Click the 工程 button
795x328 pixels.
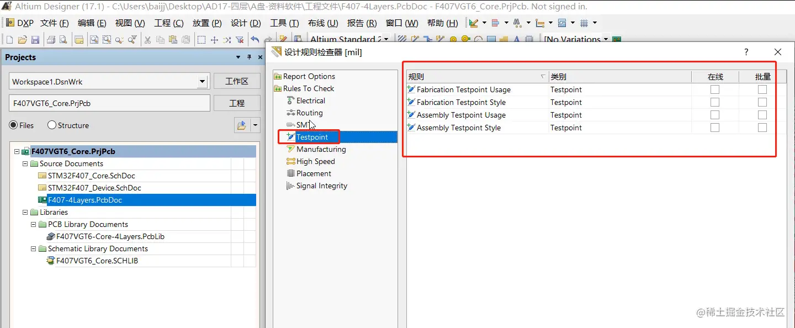pyautogui.click(x=237, y=103)
